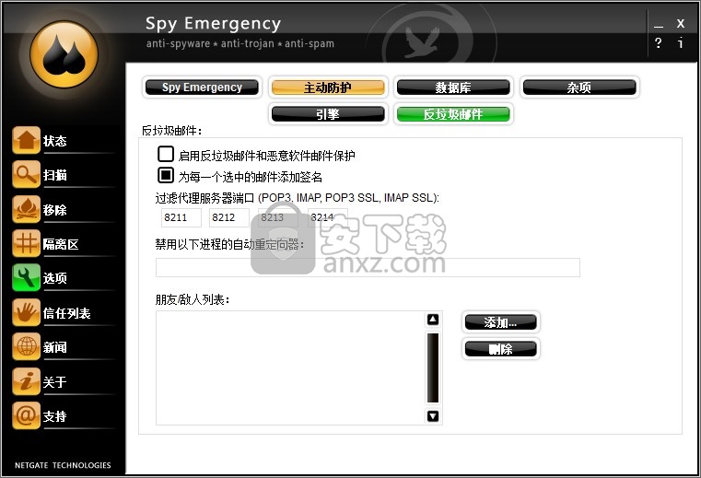Click the question mark help icon

point(658,43)
